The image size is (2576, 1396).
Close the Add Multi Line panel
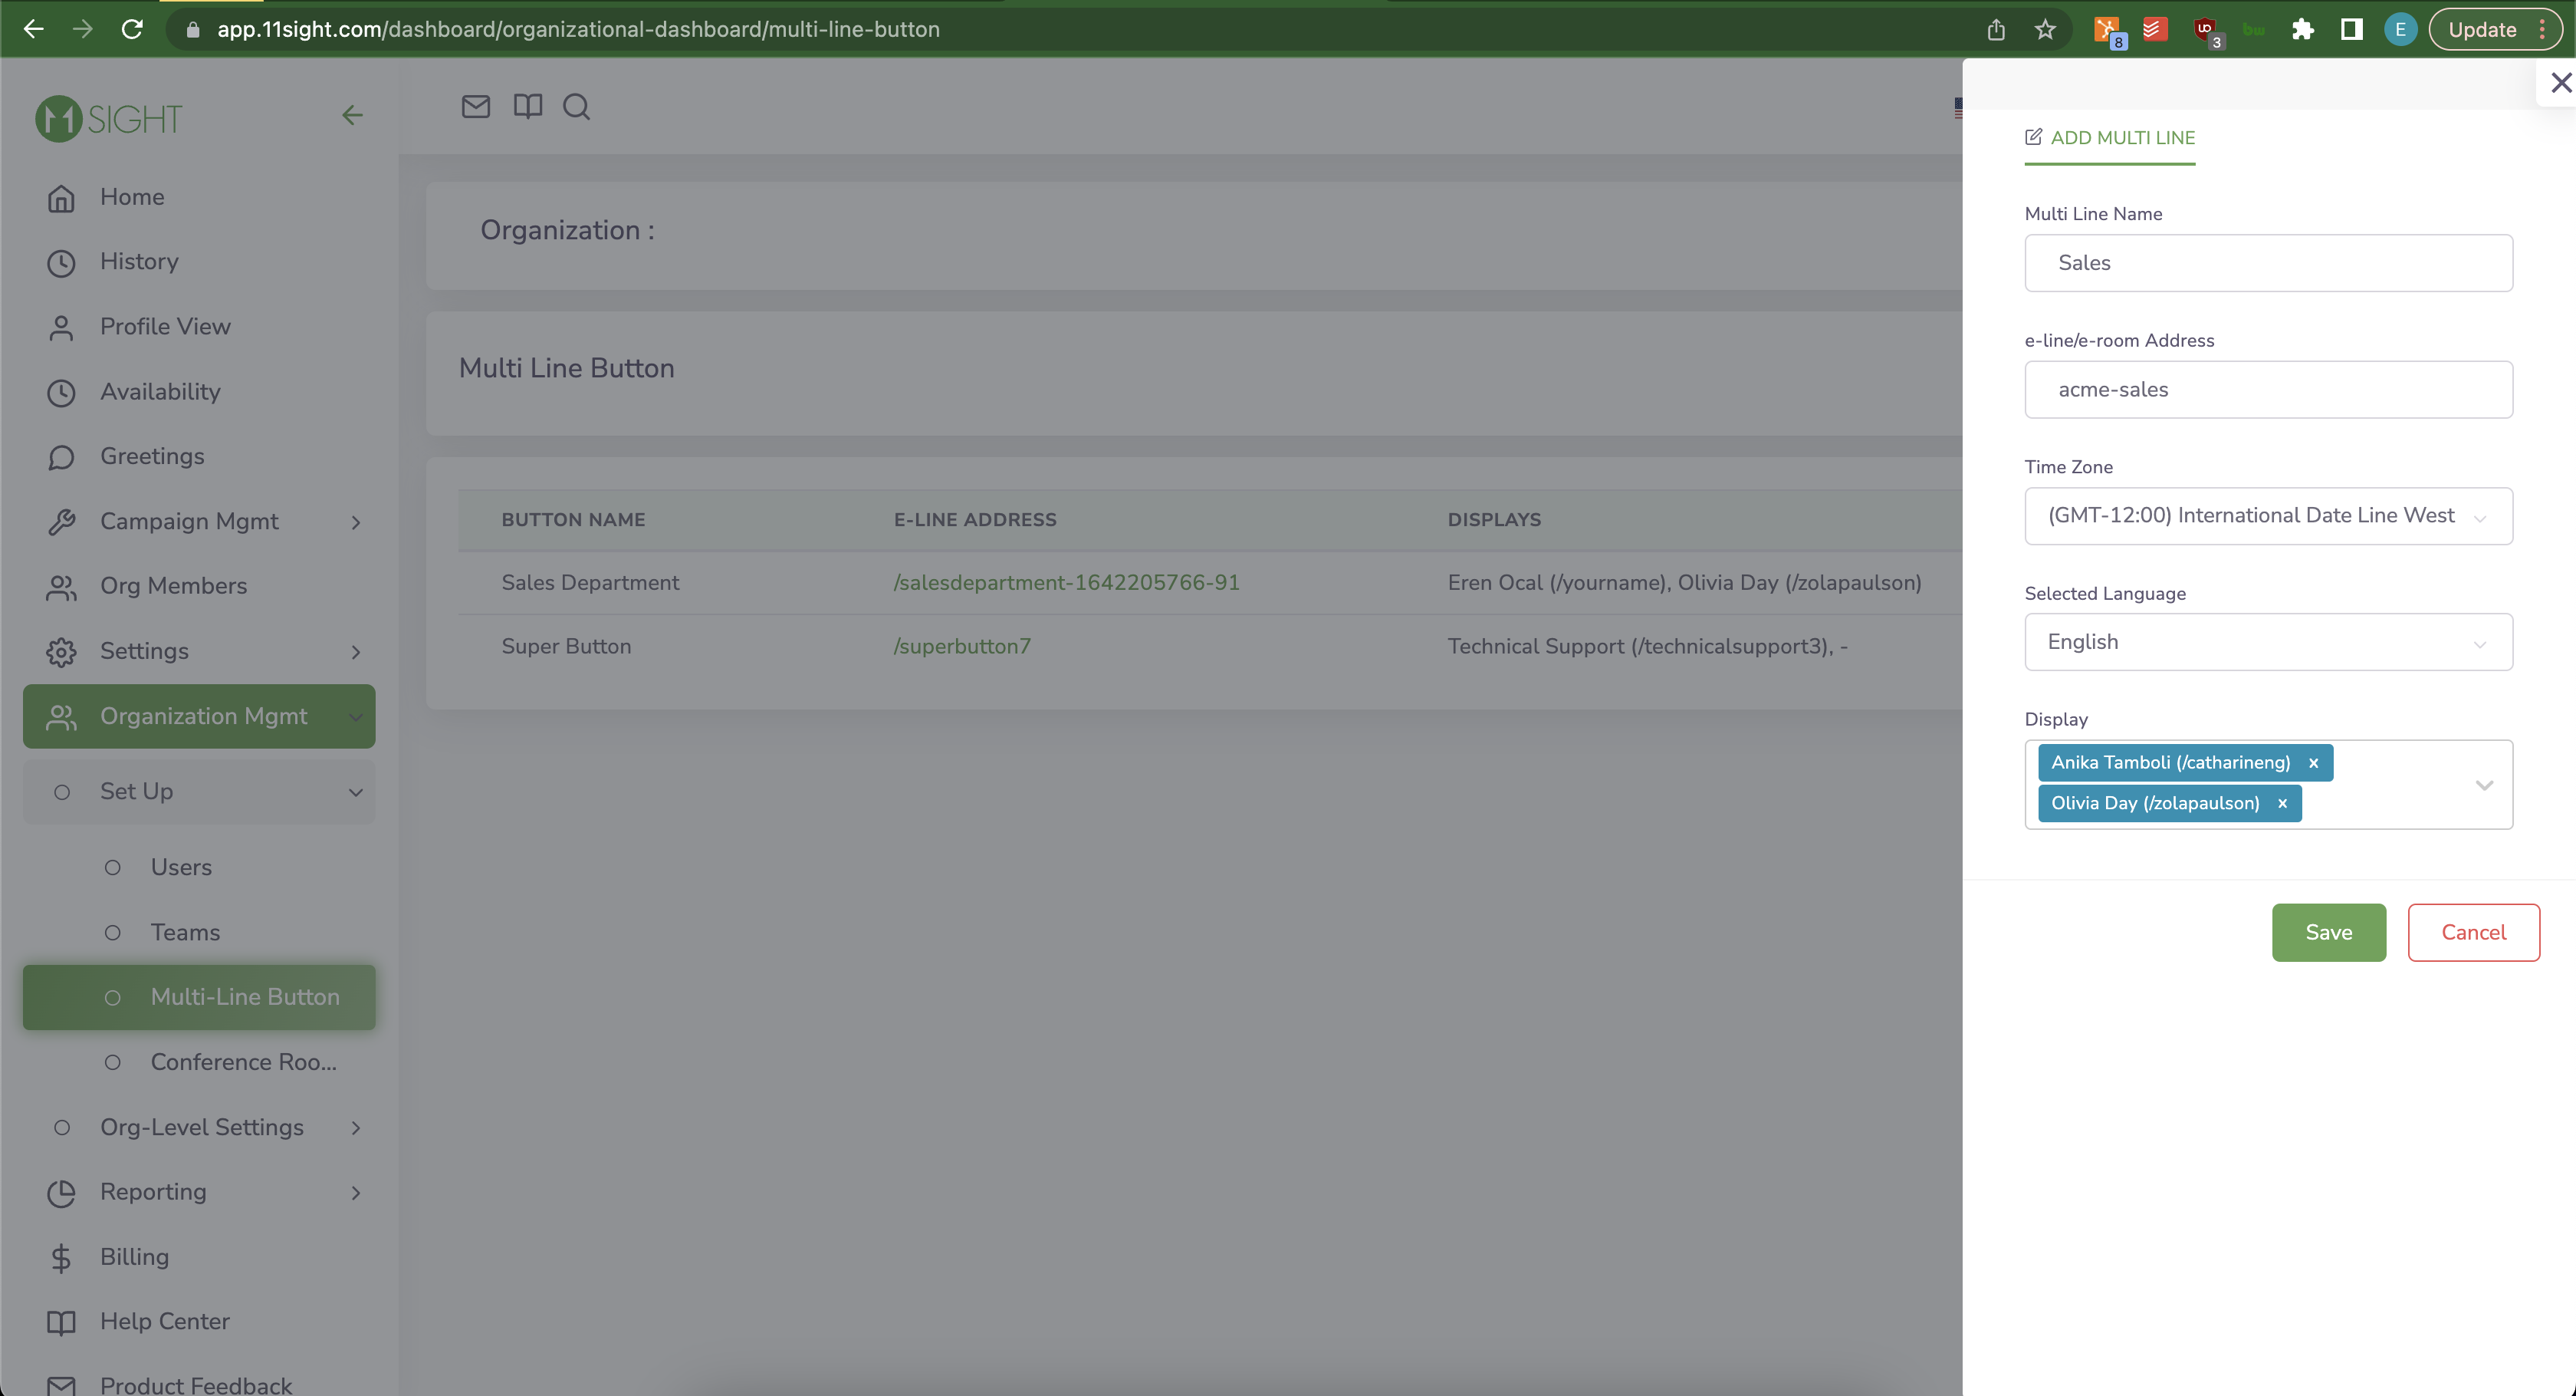(2560, 82)
